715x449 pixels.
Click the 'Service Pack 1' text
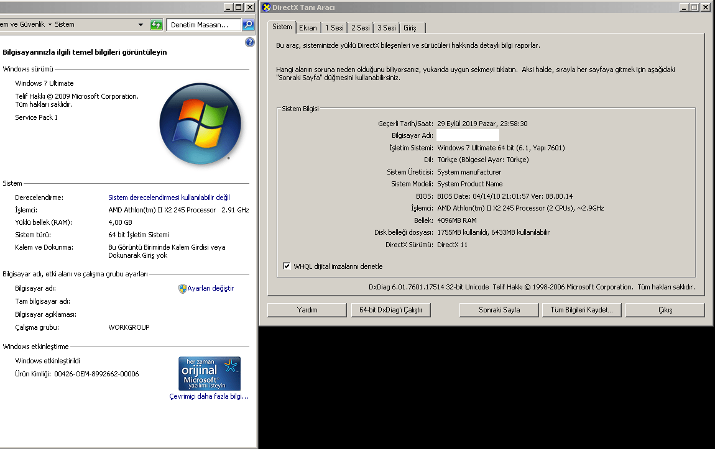click(x=37, y=117)
